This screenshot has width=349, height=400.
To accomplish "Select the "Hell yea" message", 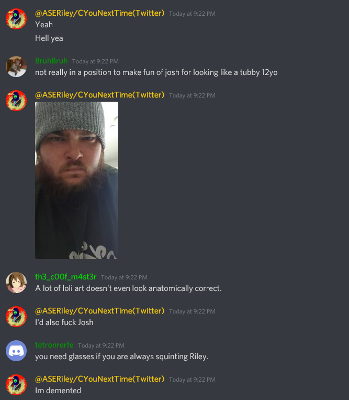I will 49,38.
